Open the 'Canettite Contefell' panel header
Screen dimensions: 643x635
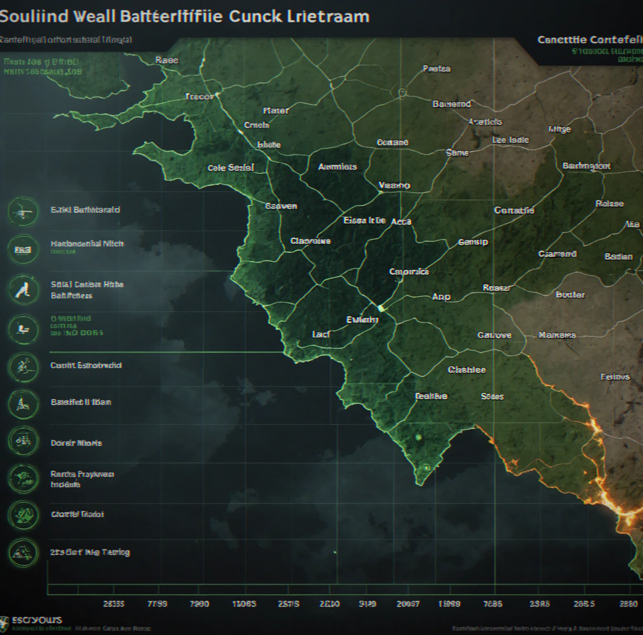point(590,40)
